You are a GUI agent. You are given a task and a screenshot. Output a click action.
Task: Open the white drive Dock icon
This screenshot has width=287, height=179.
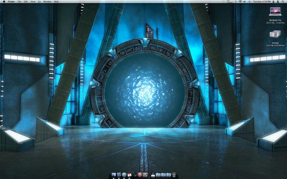click(153, 175)
